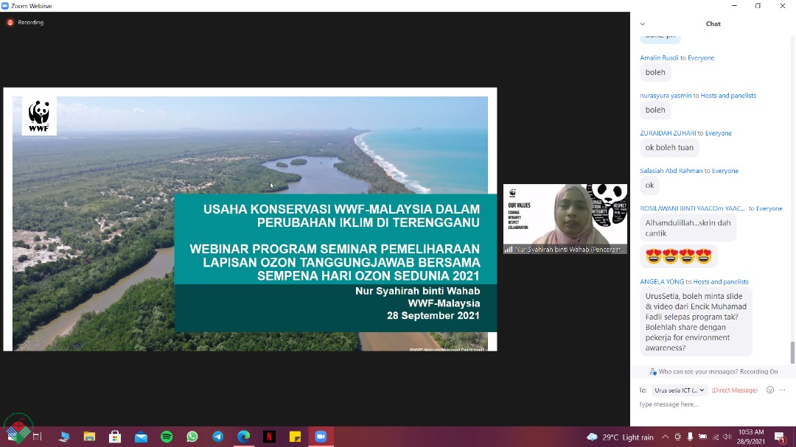The height and width of the screenshot is (447, 796).
Task: Open Spotify from the taskbar
Action: pos(167,437)
